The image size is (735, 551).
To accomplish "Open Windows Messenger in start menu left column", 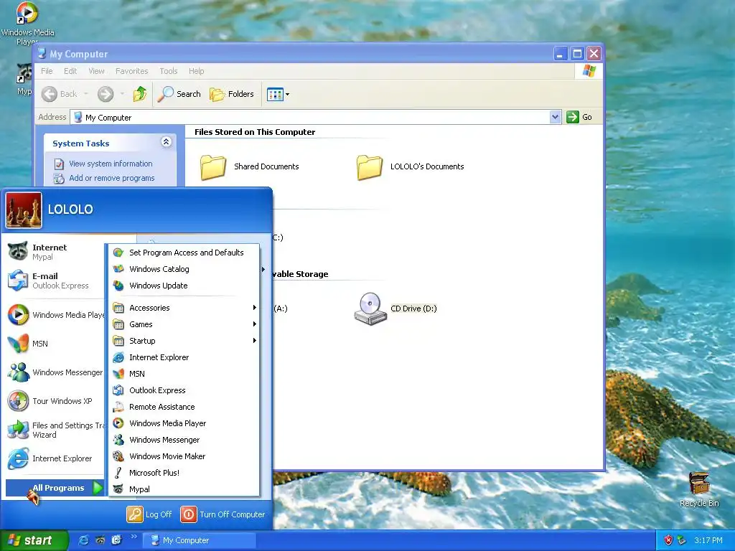I will click(x=55, y=372).
